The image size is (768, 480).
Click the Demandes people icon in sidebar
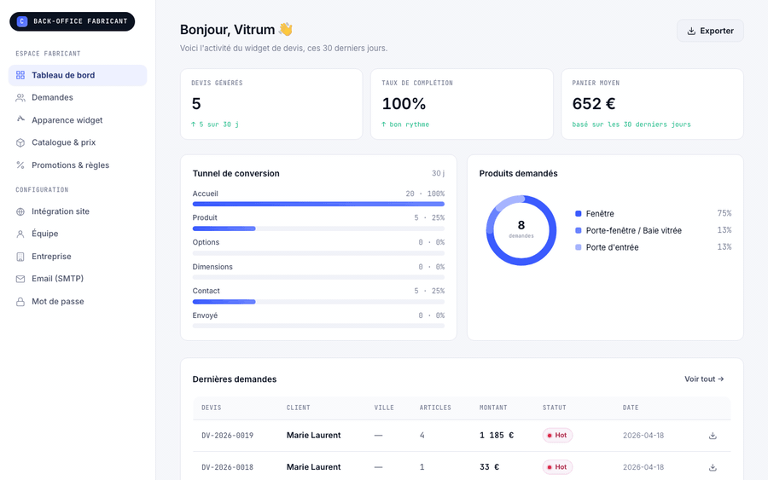click(20, 98)
